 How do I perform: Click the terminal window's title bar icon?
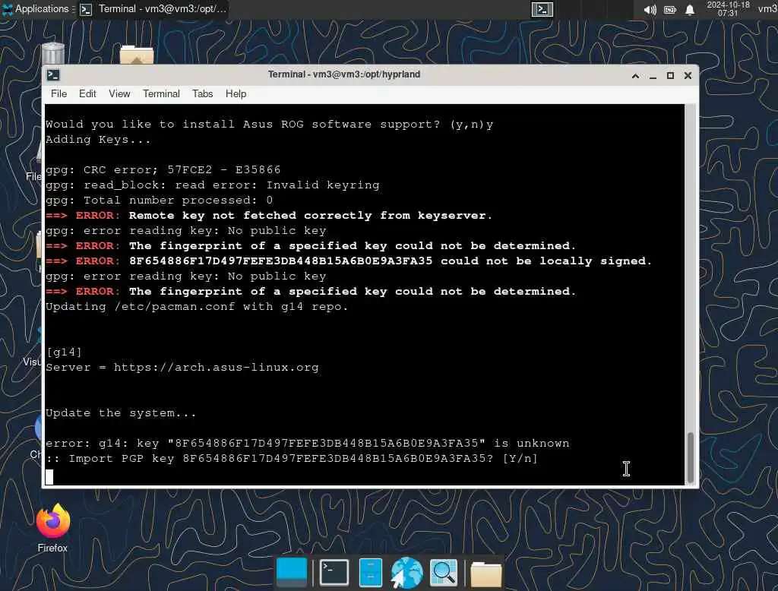click(53, 75)
